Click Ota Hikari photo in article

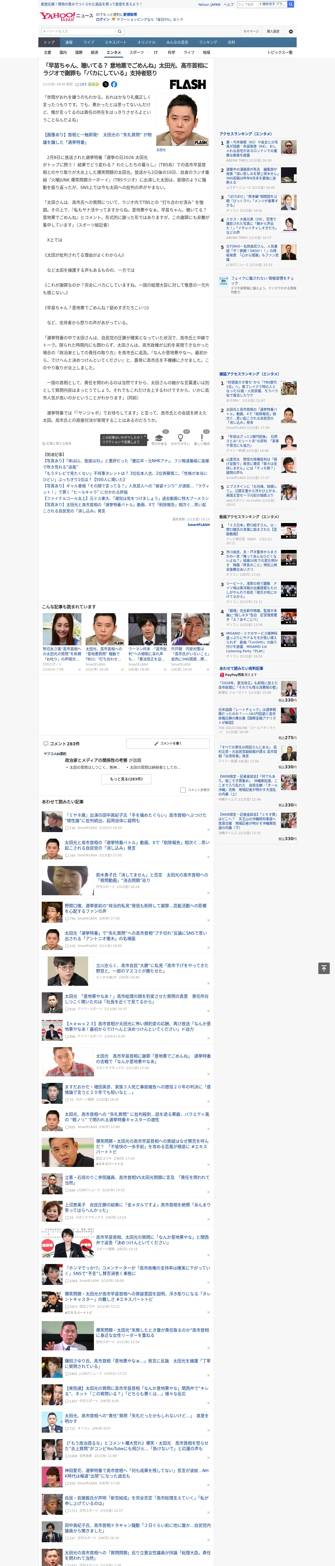[x=182, y=119]
